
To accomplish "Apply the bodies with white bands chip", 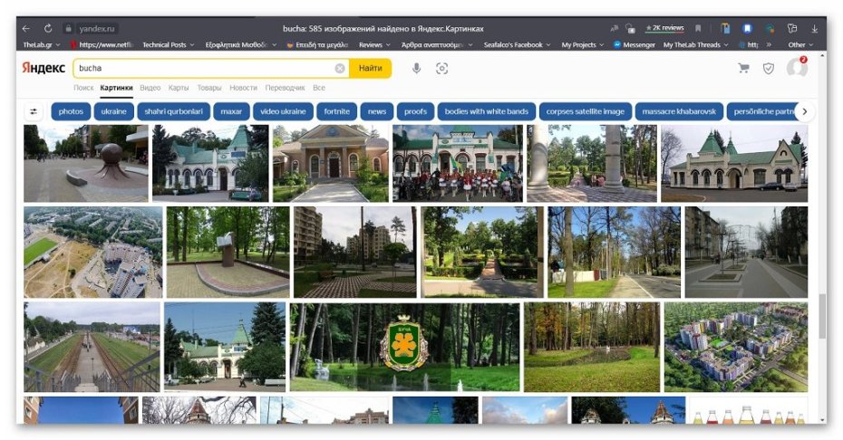I will pos(487,111).
